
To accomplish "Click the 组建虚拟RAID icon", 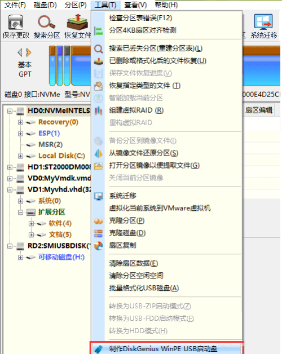I will pos(99,110).
